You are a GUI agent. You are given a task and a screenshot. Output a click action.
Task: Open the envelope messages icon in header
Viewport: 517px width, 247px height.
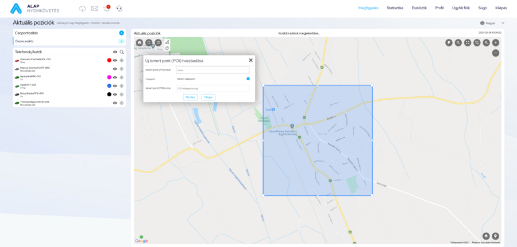point(94,9)
